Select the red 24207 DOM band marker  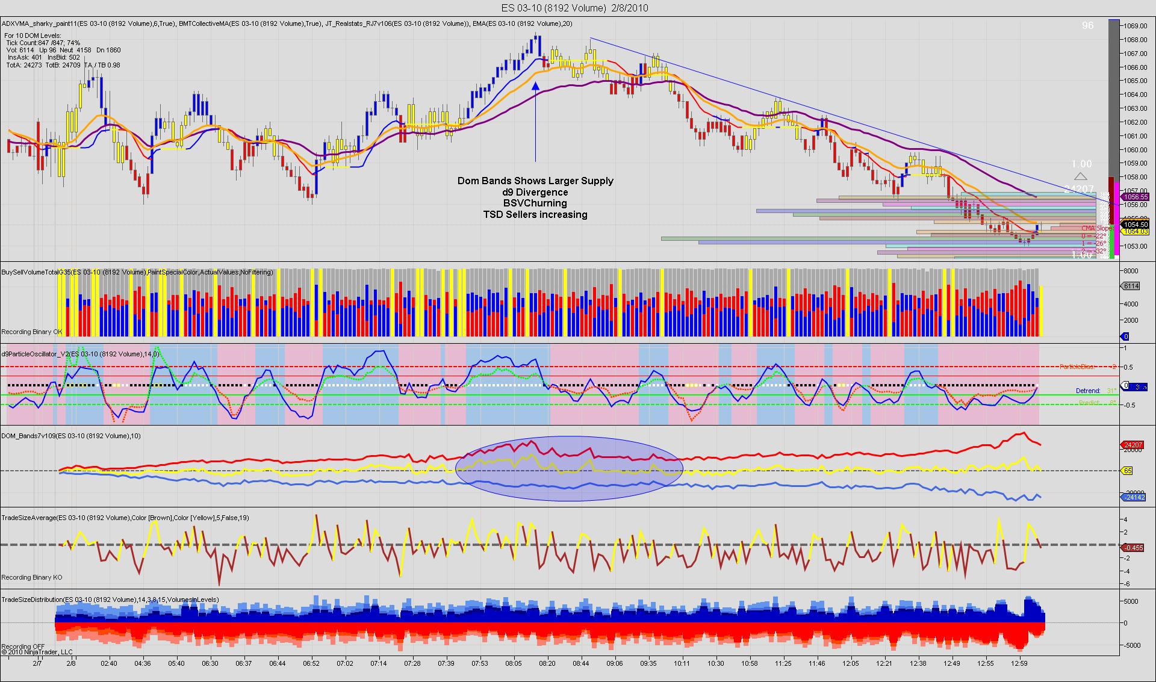tap(1134, 446)
